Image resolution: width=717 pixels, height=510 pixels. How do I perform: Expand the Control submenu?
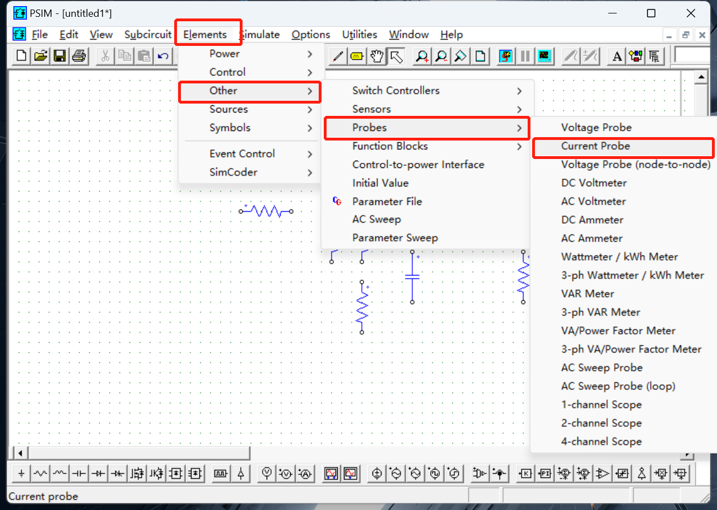250,72
